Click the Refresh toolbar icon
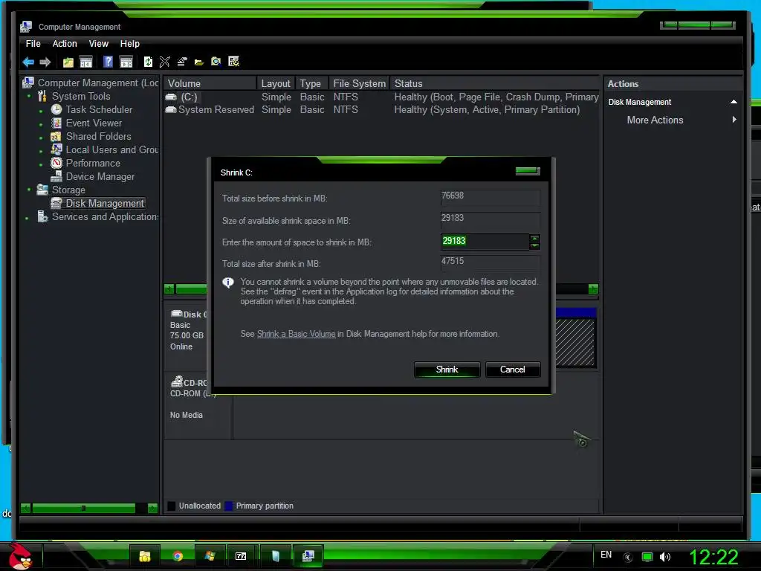Viewport: 761px width, 571px height. click(x=148, y=62)
